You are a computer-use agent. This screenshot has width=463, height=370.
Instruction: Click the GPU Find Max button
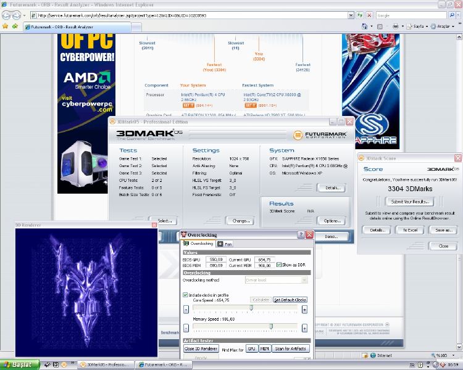coord(252,349)
